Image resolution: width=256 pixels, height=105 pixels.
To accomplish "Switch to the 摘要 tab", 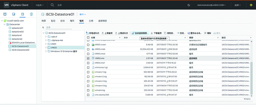I will click(44, 21).
